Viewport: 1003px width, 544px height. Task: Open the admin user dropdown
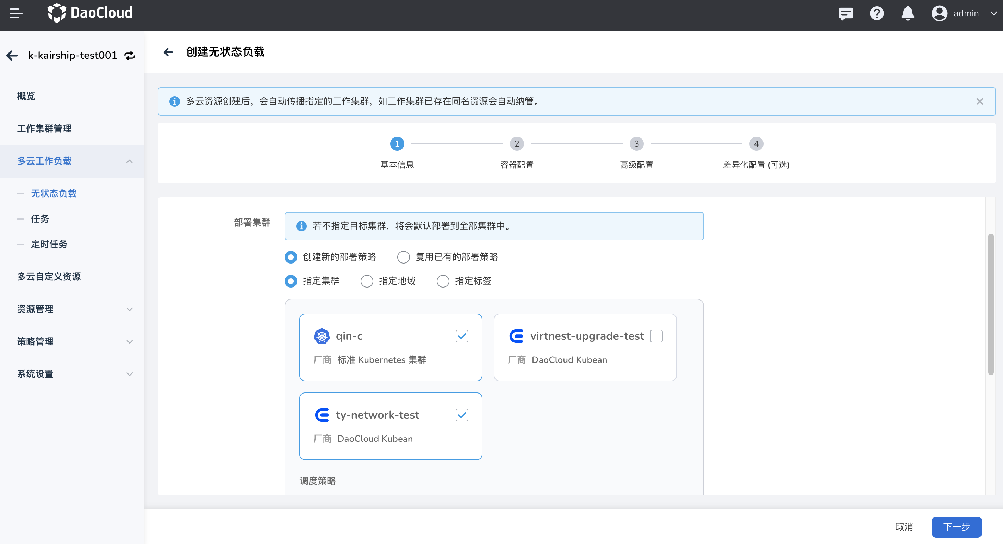click(966, 14)
